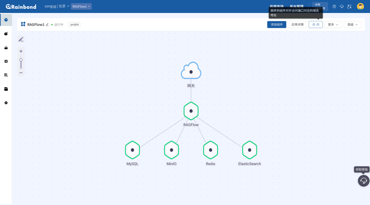Select the 网关 cloud gateway node

click(x=191, y=71)
